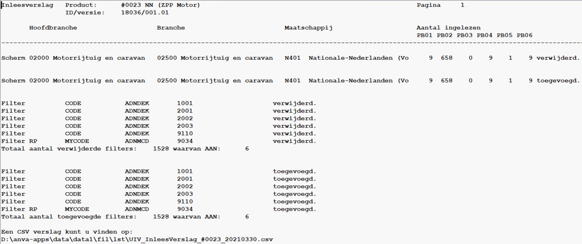Screen dimensions: 582x244
Task: Click the Inleesverslag title text
Action: point(27,5)
